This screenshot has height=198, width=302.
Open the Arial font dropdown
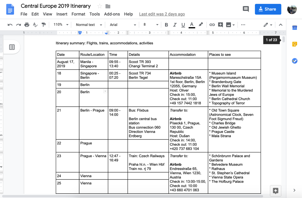pos(123,25)
